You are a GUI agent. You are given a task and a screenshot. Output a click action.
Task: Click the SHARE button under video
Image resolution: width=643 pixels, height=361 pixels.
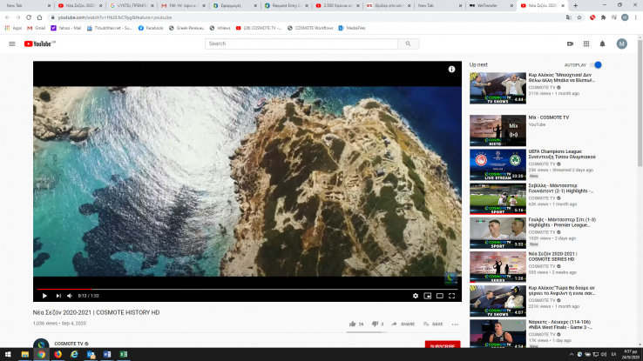tap(403, 324)
